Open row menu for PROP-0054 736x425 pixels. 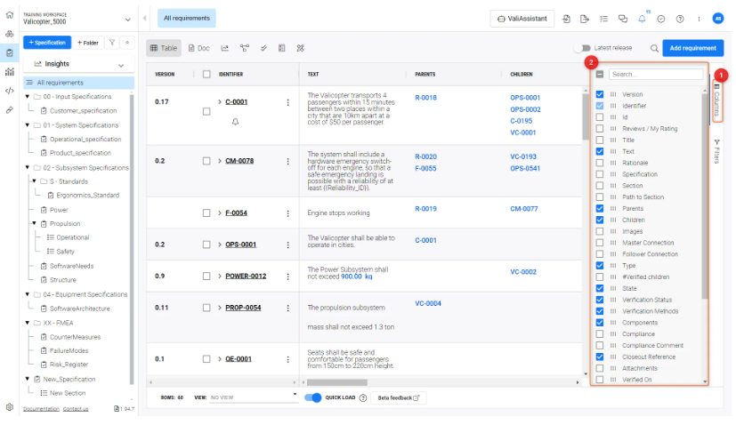(x=287, y=309)
